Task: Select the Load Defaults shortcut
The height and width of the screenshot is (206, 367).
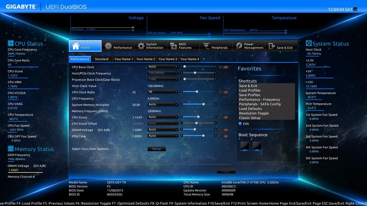Action: point(251,109)
